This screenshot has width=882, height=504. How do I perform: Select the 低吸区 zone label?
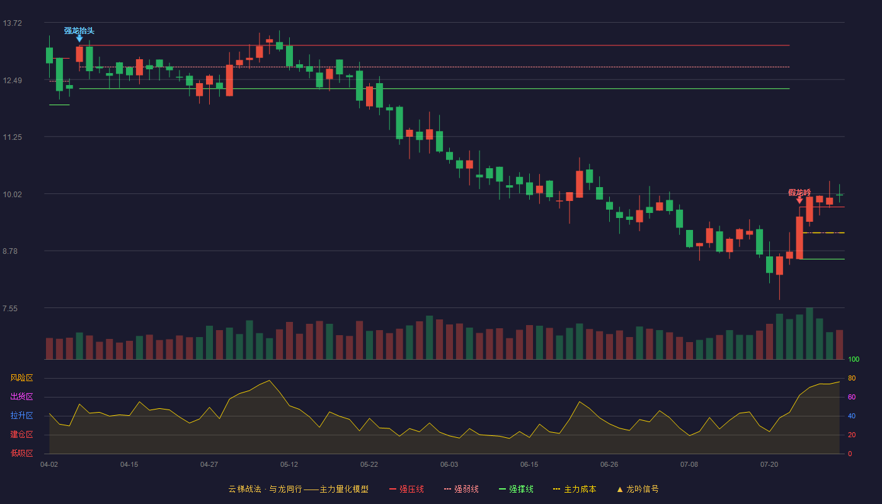pos(21,454)
